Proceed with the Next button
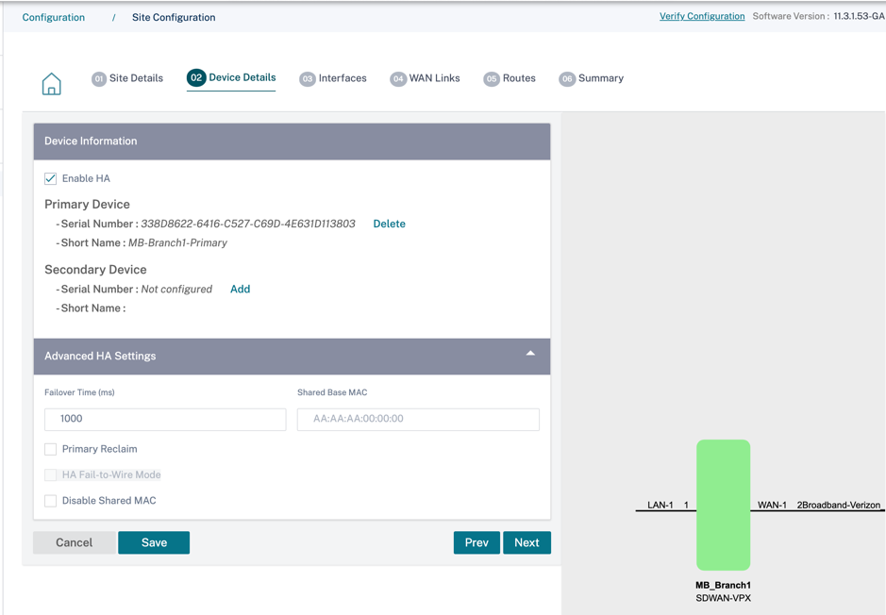Screen dimensions: 886x615 (527, 542)
